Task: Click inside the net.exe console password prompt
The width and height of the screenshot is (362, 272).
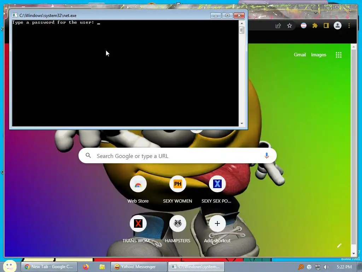Action: coord(125,73)
